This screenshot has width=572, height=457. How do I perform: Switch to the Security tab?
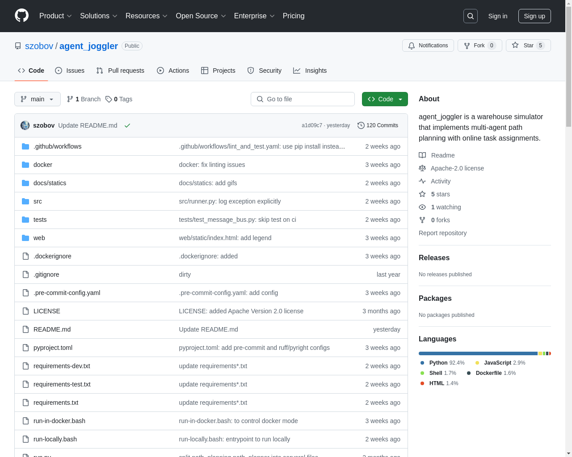click(x=264, y=71)
